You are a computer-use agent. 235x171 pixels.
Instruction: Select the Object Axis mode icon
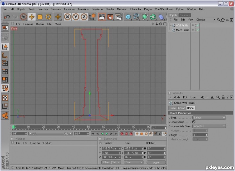click(5, 55)
